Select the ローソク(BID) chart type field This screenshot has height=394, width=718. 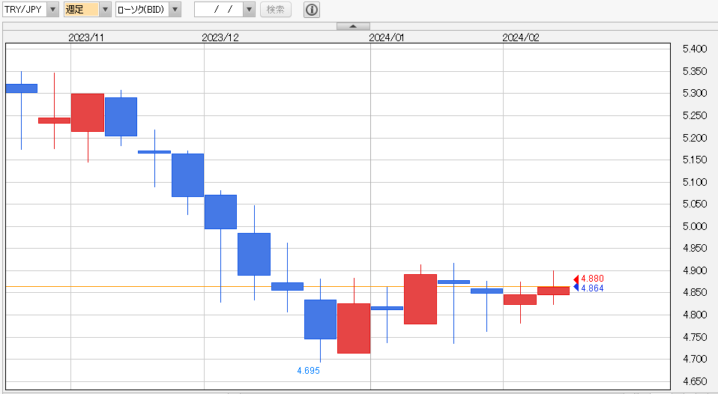(142, 9)
